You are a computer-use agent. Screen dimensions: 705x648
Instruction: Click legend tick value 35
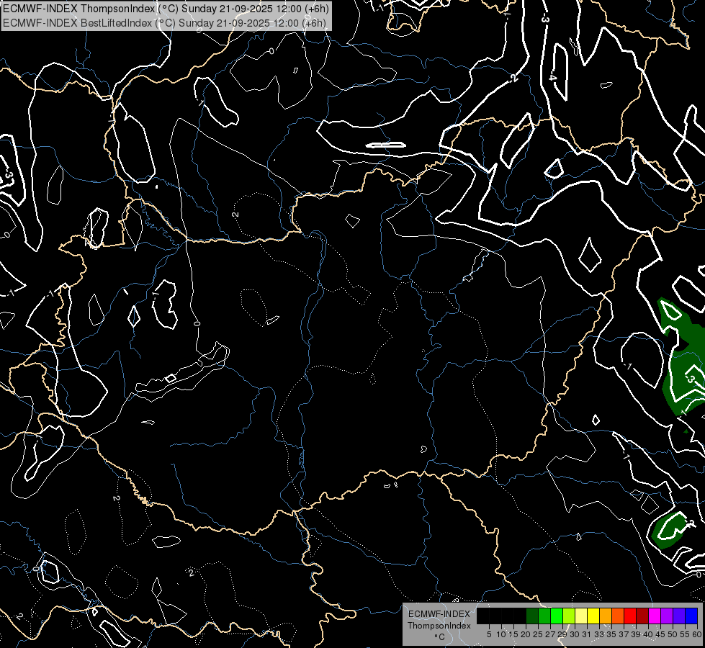(x=611, y=634)
